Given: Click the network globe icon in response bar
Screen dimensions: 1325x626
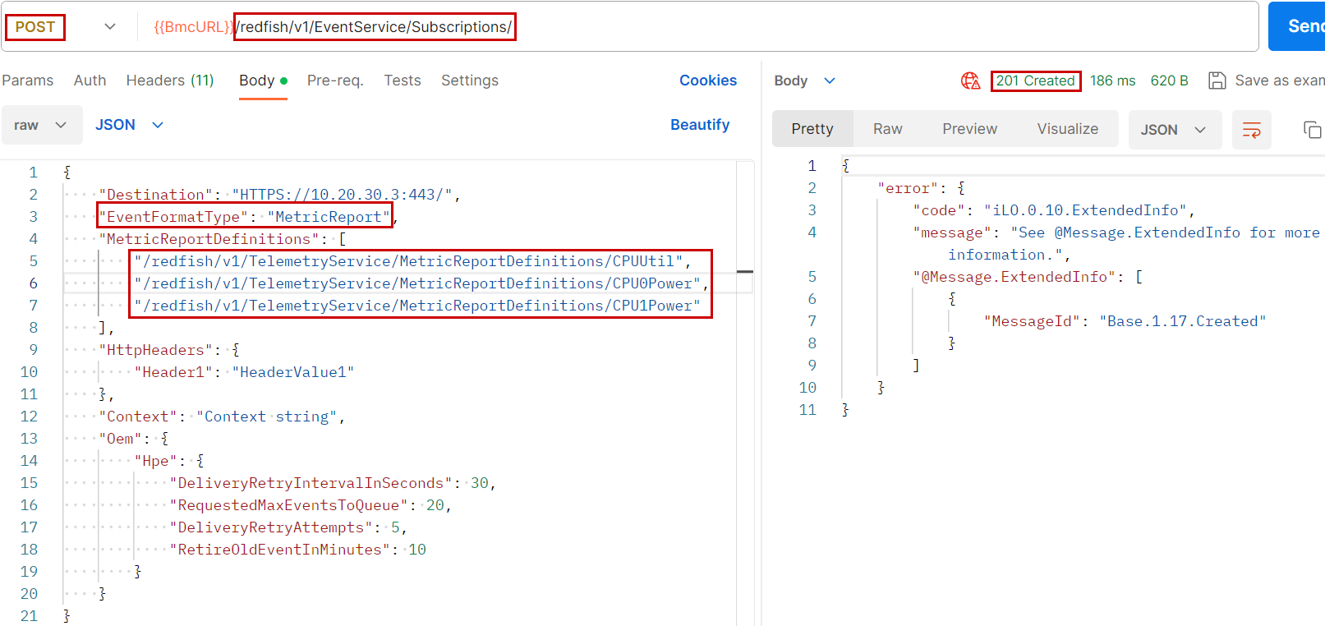Looking at the screenshot, I should pyautogui.click(x=970, y=81).
